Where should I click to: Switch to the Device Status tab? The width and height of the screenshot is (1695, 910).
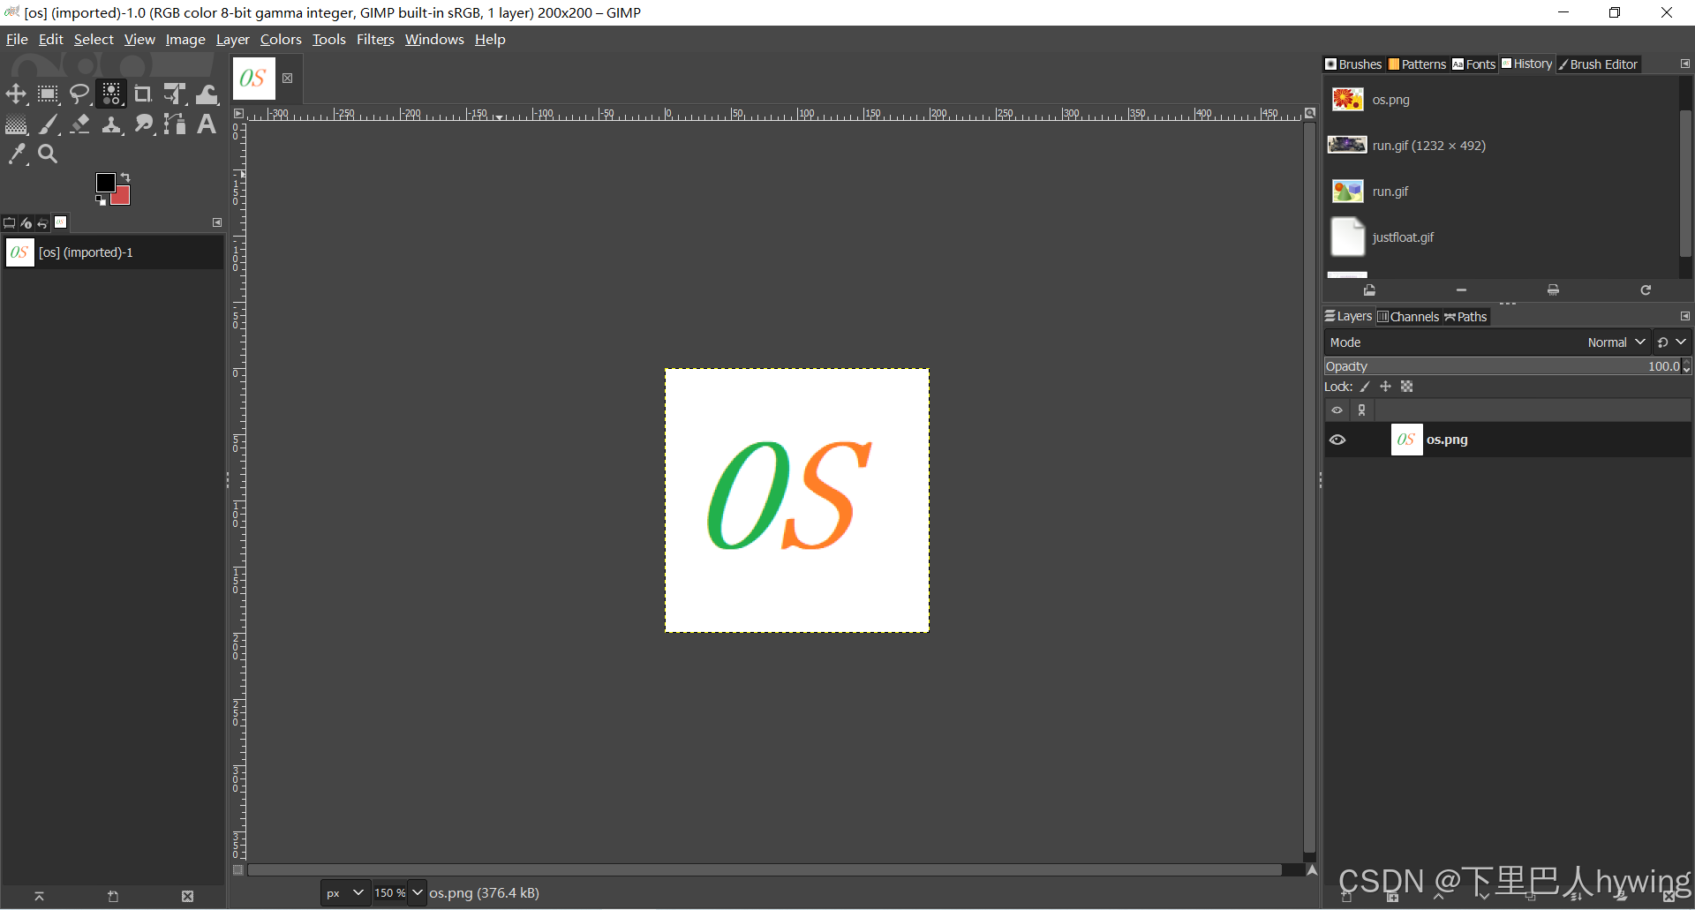click(x=26, y=222)
